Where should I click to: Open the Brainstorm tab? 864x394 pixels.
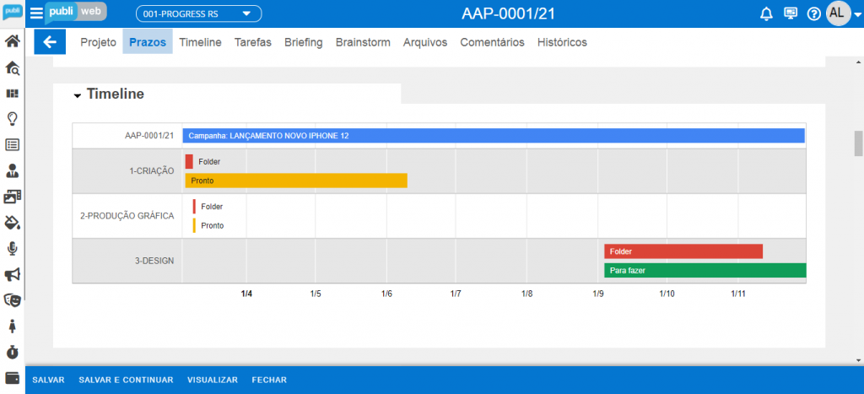(363, 42)
